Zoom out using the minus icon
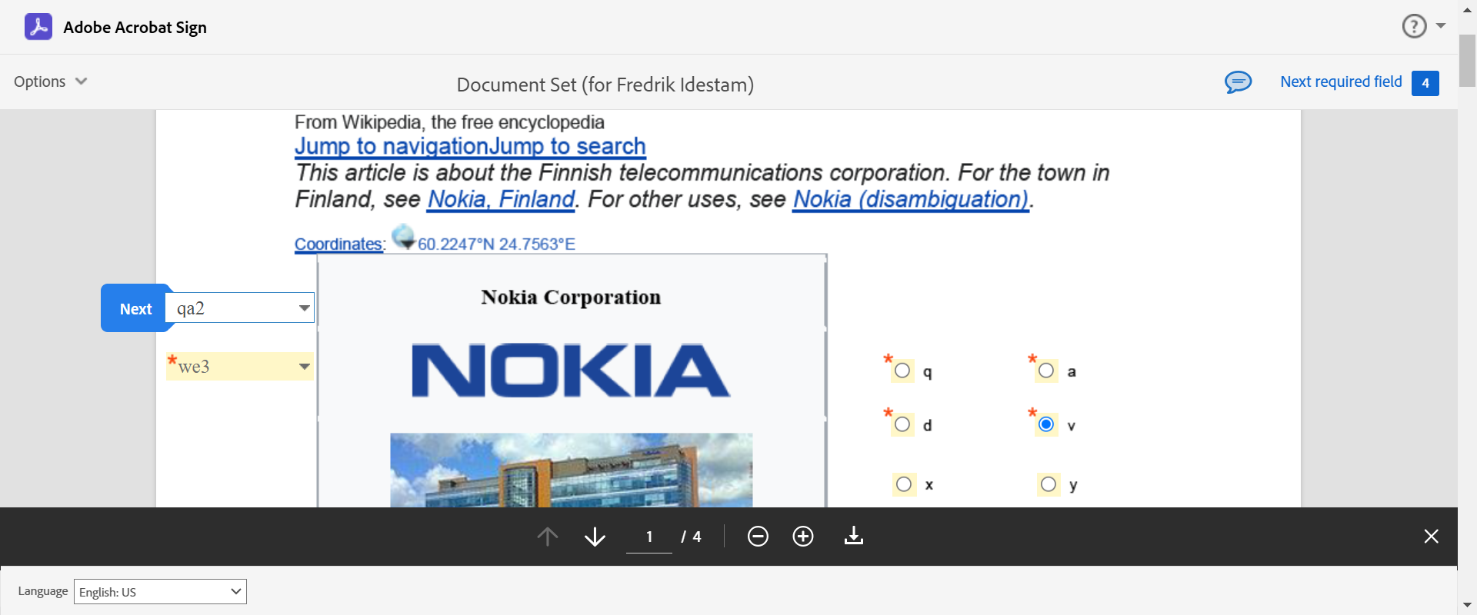1477x615 pixels. pos(758,537)
